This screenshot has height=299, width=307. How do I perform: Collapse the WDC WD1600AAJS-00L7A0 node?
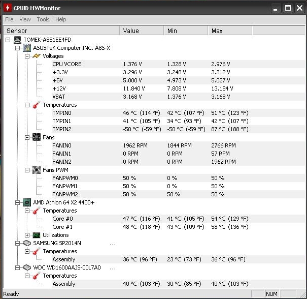17,267
